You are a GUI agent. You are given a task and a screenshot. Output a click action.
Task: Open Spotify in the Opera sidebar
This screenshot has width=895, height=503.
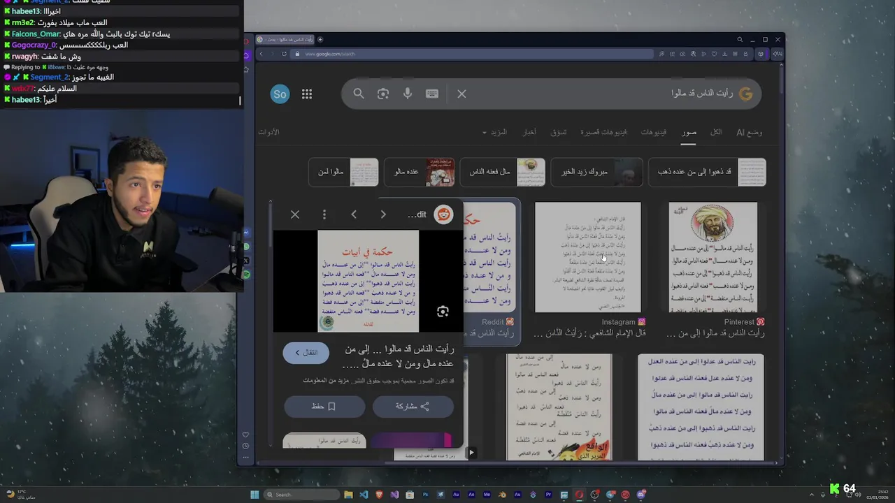coord(246,275)
